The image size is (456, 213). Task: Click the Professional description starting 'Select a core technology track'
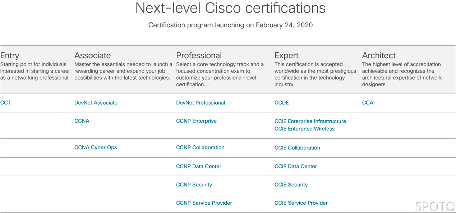220,74
